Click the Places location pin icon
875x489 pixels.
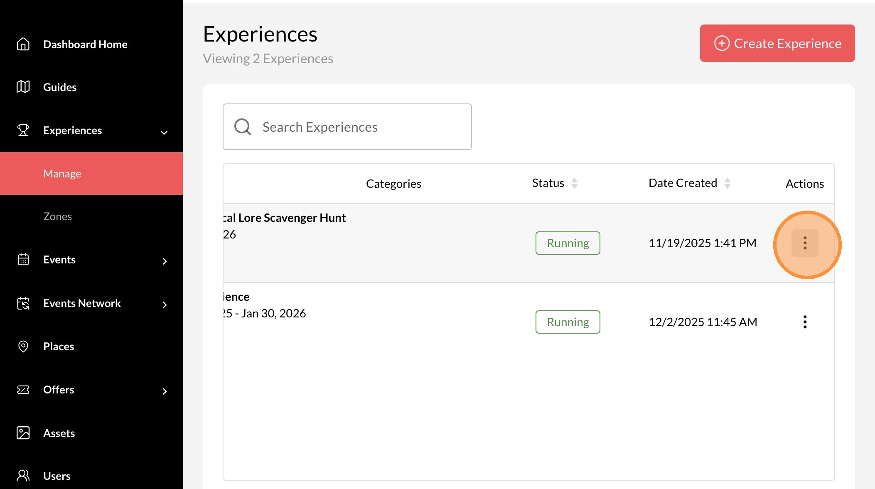(x=23, y=346)
